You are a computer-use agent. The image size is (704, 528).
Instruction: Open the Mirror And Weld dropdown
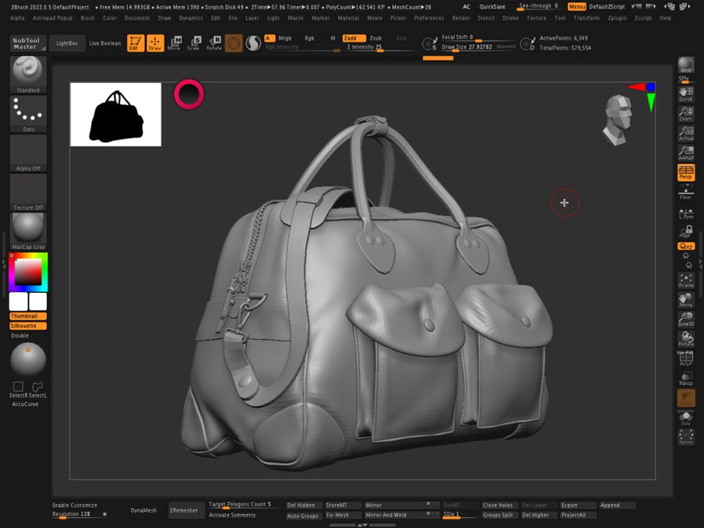click(x=394, y=515)
